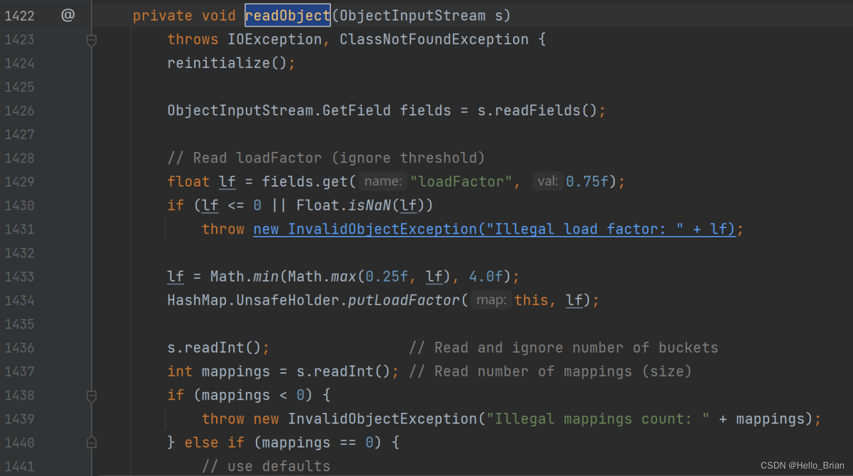This screenshot has height=476, width=853.
Task: Click the 4.0f literal on line 1433
Action: point(486,276)
